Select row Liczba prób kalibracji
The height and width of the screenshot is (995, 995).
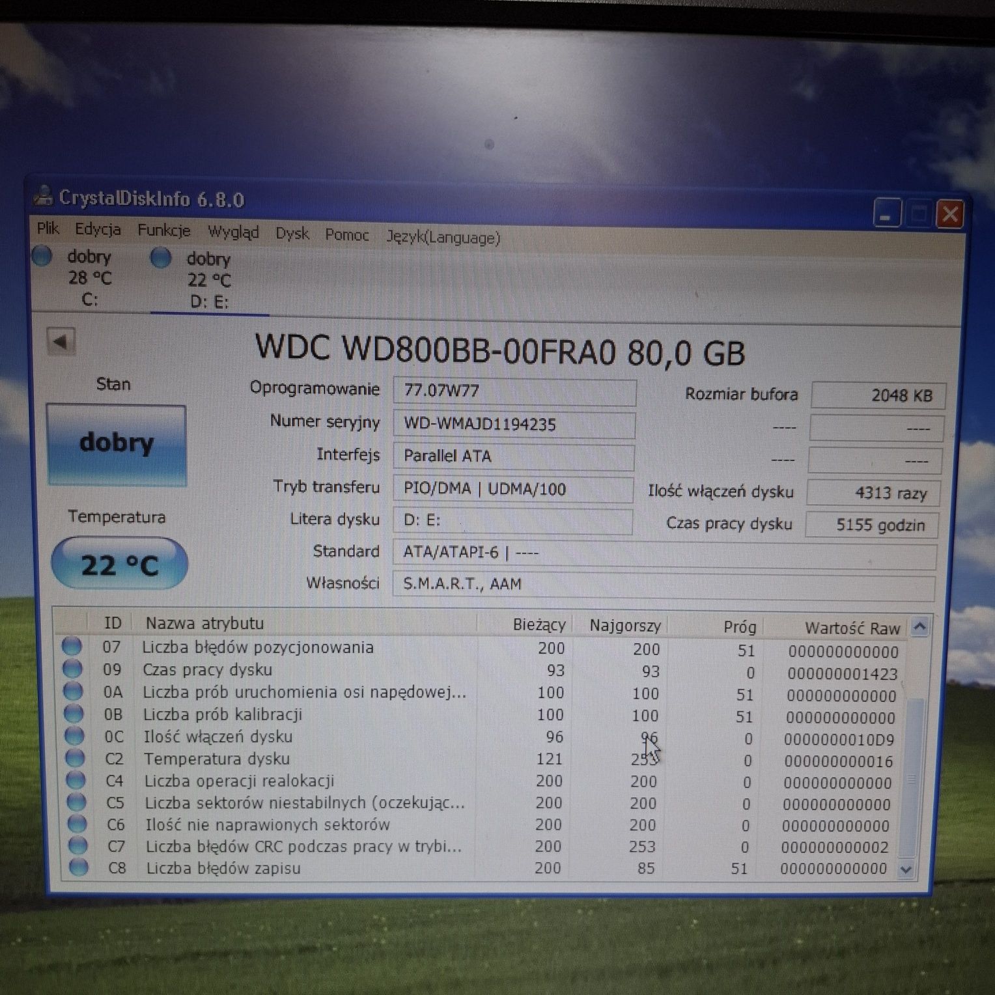[482, 716]
